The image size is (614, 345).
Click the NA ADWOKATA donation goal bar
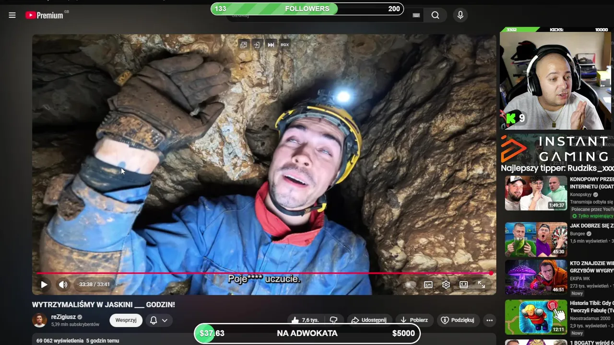click(307, 333)
